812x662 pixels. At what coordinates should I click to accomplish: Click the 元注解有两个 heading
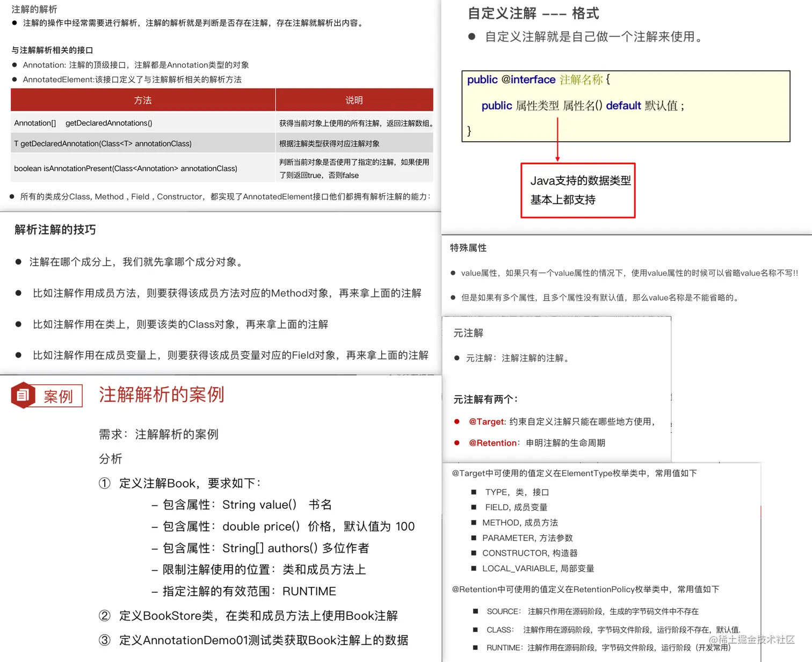tap(485, 399)
